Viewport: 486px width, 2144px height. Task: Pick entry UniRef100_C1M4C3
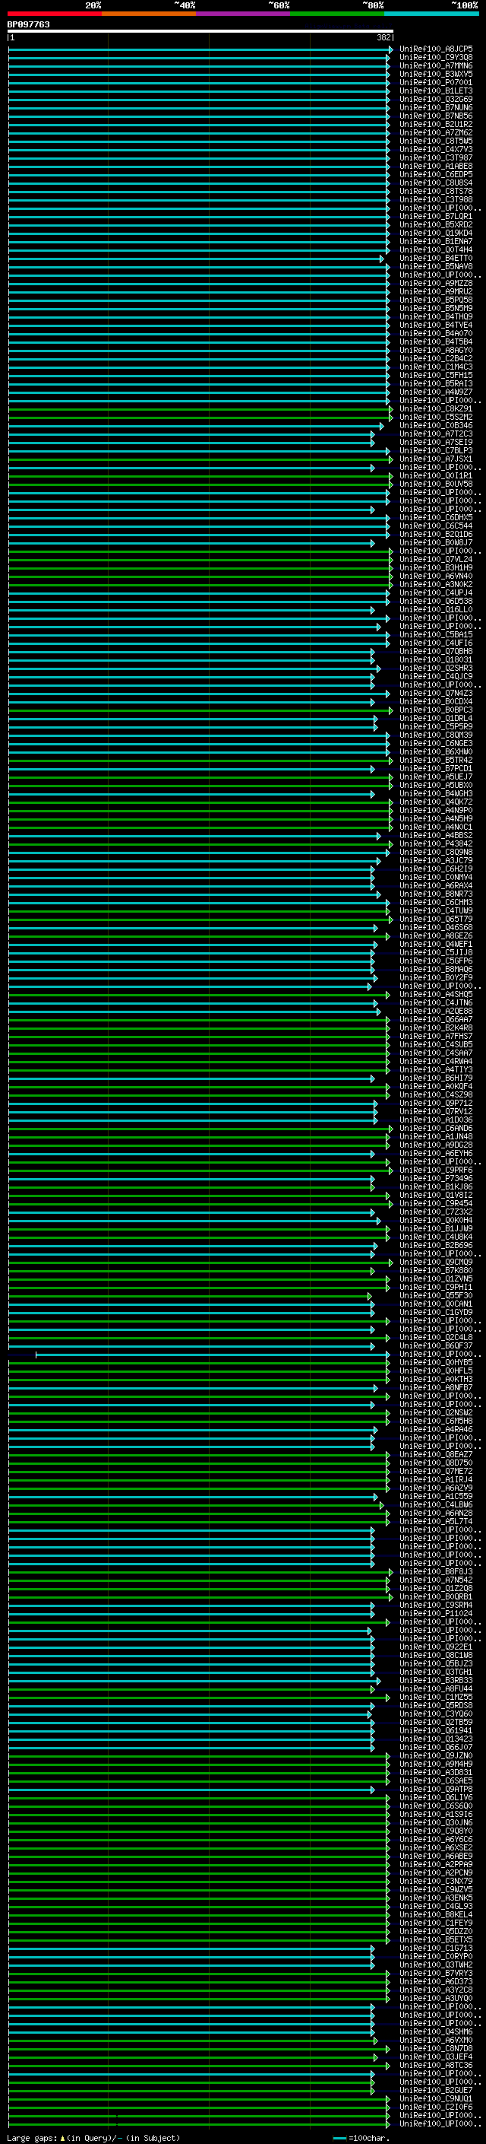point(436,367)
